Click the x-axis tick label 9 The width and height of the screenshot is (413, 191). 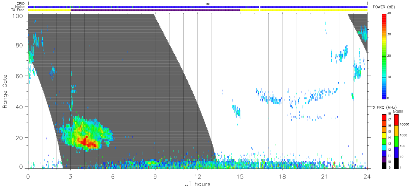(x=155, y=176)
